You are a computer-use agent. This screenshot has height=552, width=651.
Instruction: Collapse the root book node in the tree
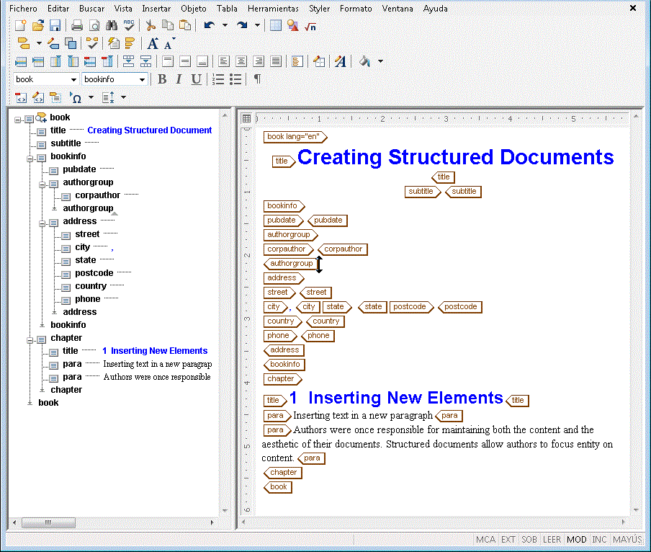coord(17,120)
